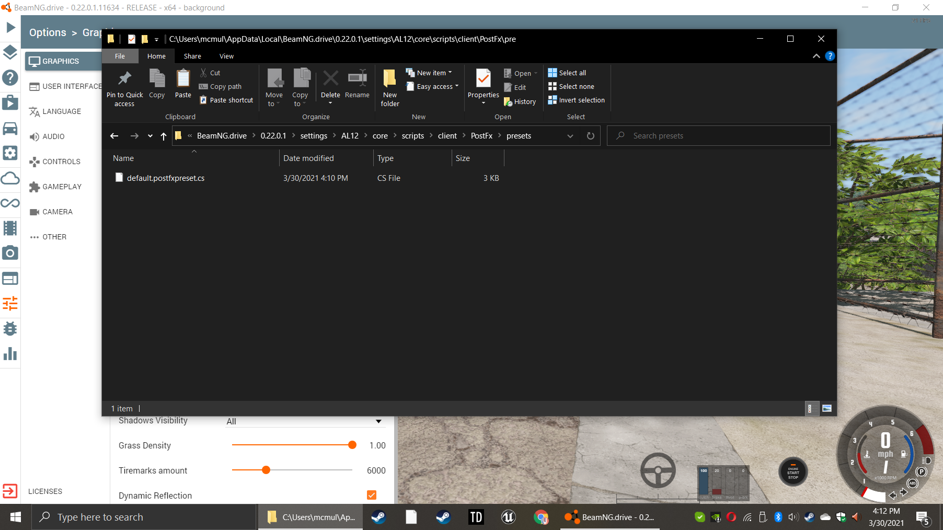Viewport: 943px width, 530px height.
Task: Expand the Open button dropdown in ribbon
Action: pyautogui.click(x=536, y=73)
